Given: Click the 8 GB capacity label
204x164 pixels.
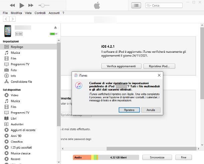Looking at the screenshot, I should [x=19, y=34].
